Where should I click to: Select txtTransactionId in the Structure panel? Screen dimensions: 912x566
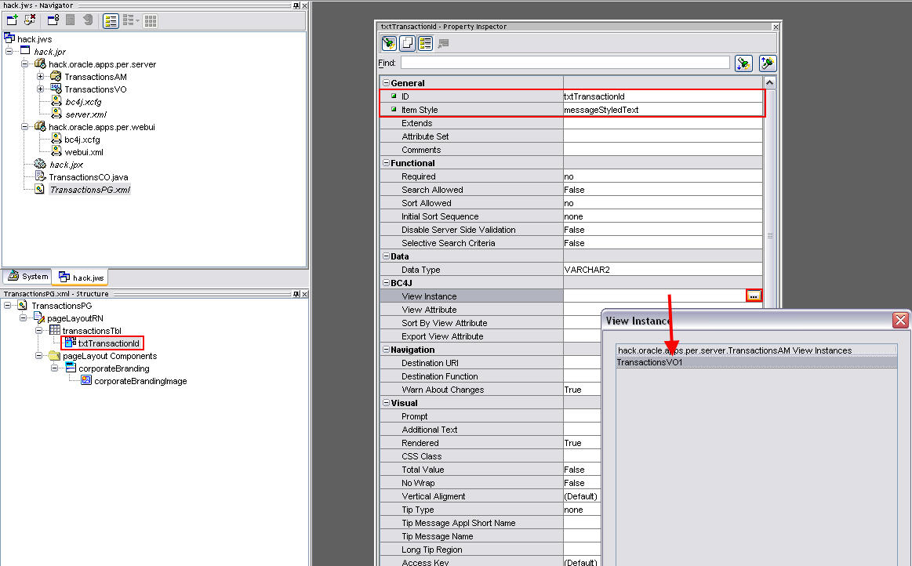tap(107, 343)
